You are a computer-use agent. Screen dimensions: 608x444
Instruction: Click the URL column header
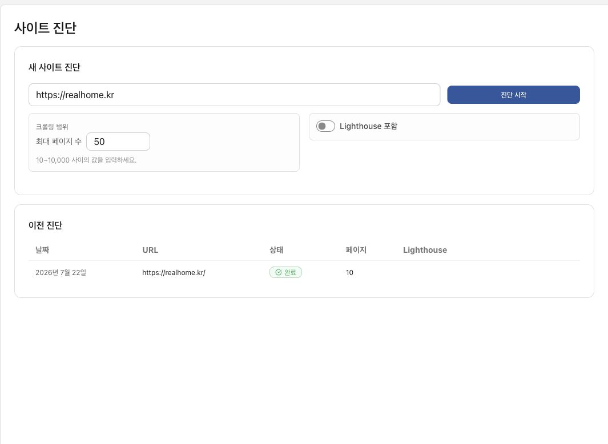(150, 250)
